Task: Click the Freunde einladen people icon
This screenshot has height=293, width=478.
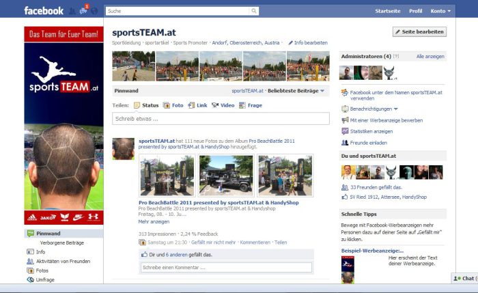Action: 345,142
